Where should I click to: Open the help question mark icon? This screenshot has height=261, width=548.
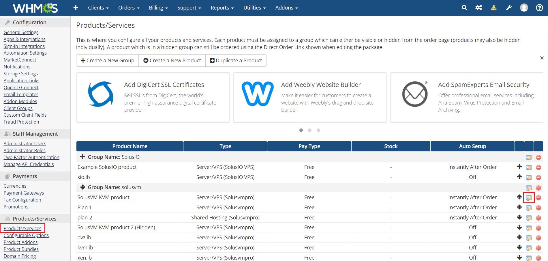click(539, 8)
